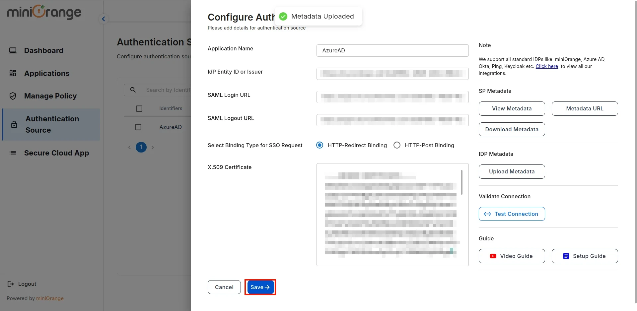Screen dimensions: 637x311
Task: Go to next page with right pagination arrow
Action: point(153,147)
